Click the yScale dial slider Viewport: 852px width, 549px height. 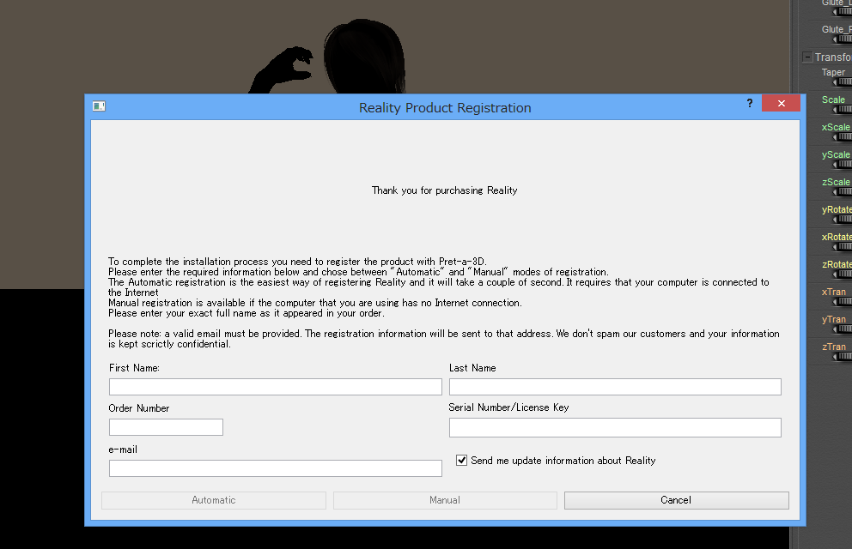[x=843, y=165]
